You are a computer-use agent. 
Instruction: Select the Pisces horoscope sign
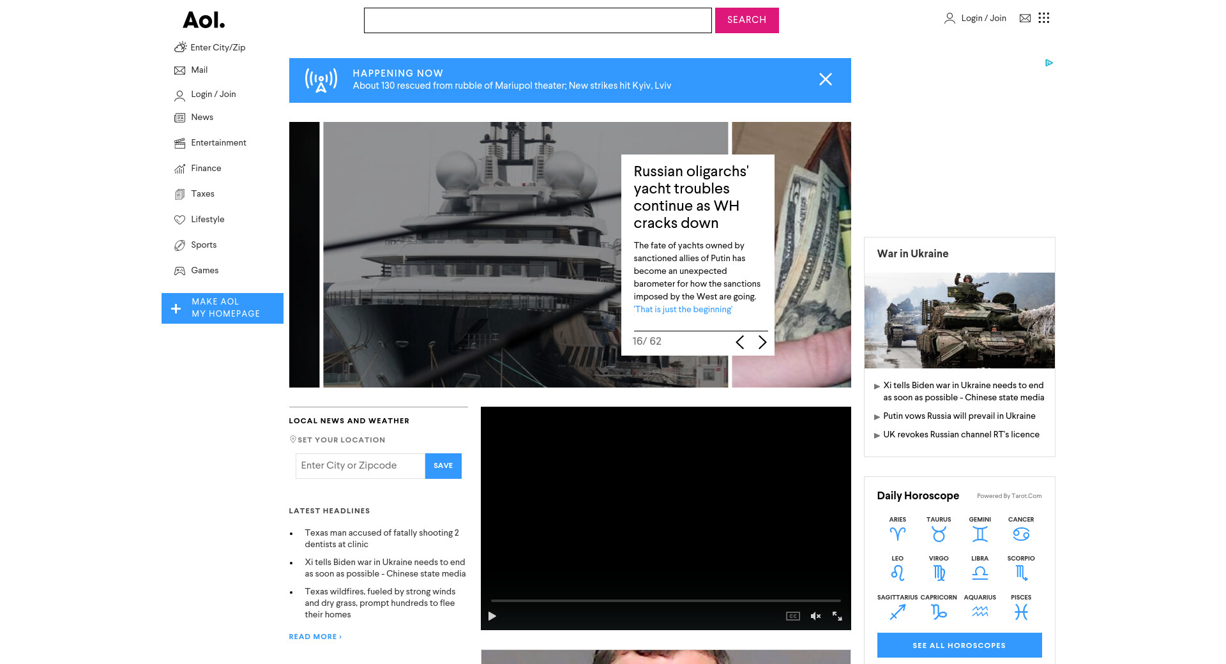coord(1021,607)
